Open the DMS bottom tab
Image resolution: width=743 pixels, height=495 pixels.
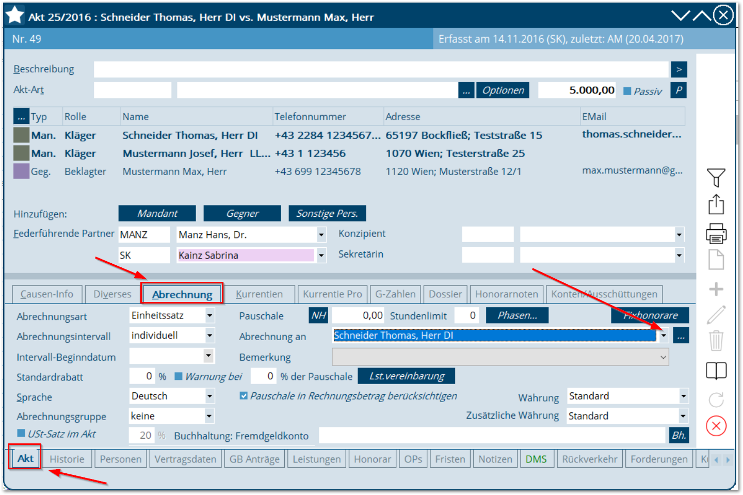point(536,459)
